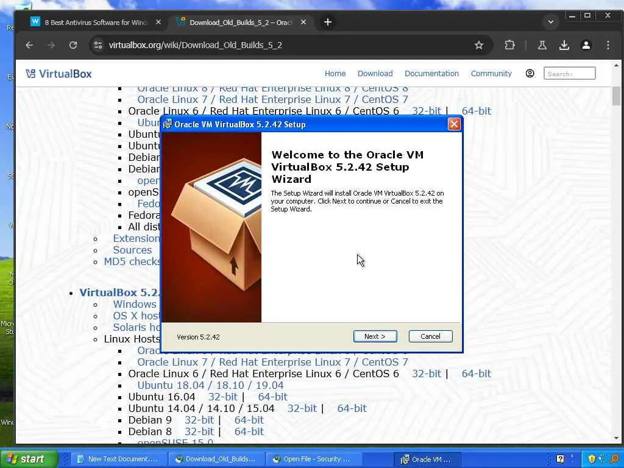
Task: Open lower Oracle Linux 7 / CentOS 7 link
Action: click(272, 362)
